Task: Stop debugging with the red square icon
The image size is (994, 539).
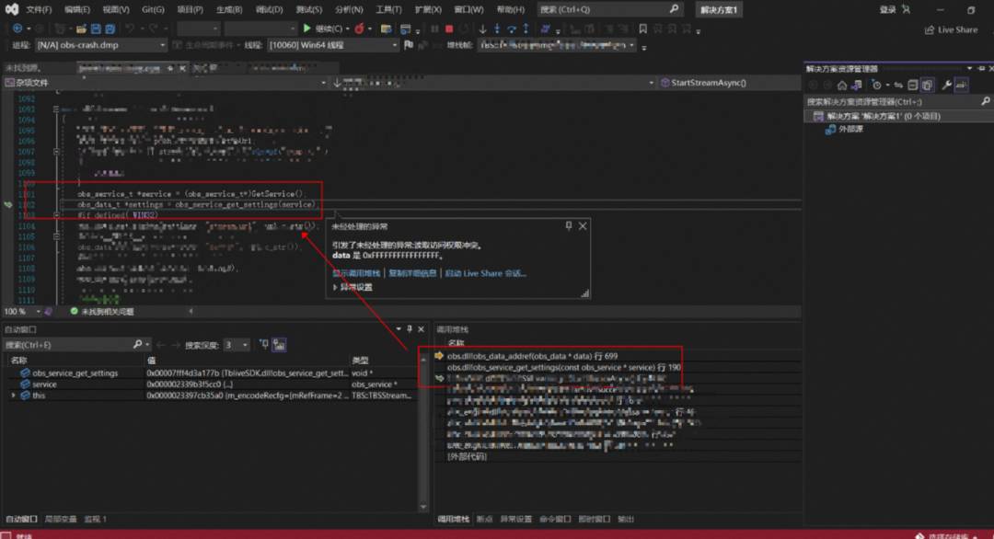Action: (449, 29)
